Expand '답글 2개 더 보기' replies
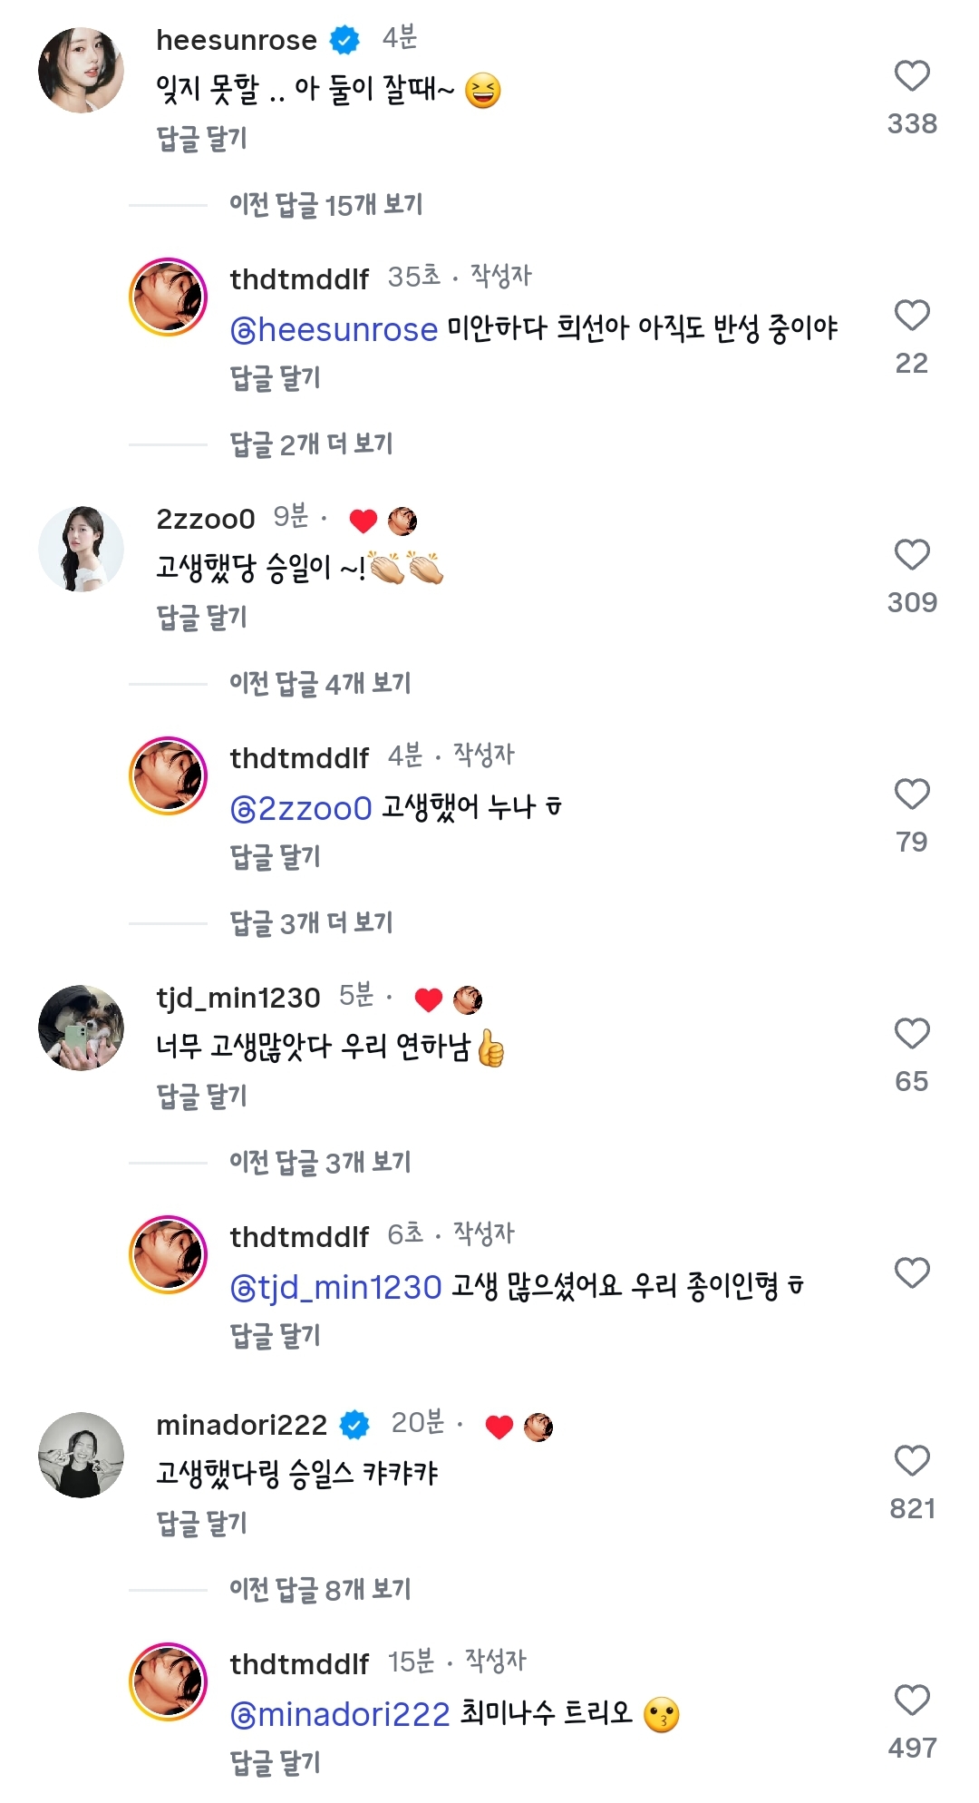Viewport: 979px width, 1803px height. (x=311, y=444)
